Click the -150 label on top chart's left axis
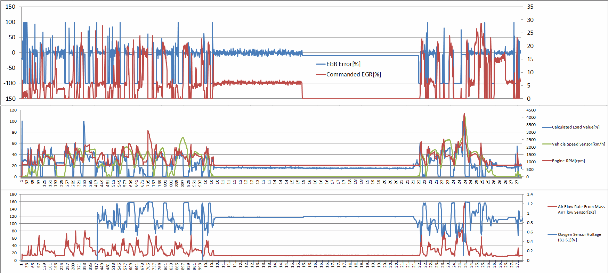 pos(9,99)
